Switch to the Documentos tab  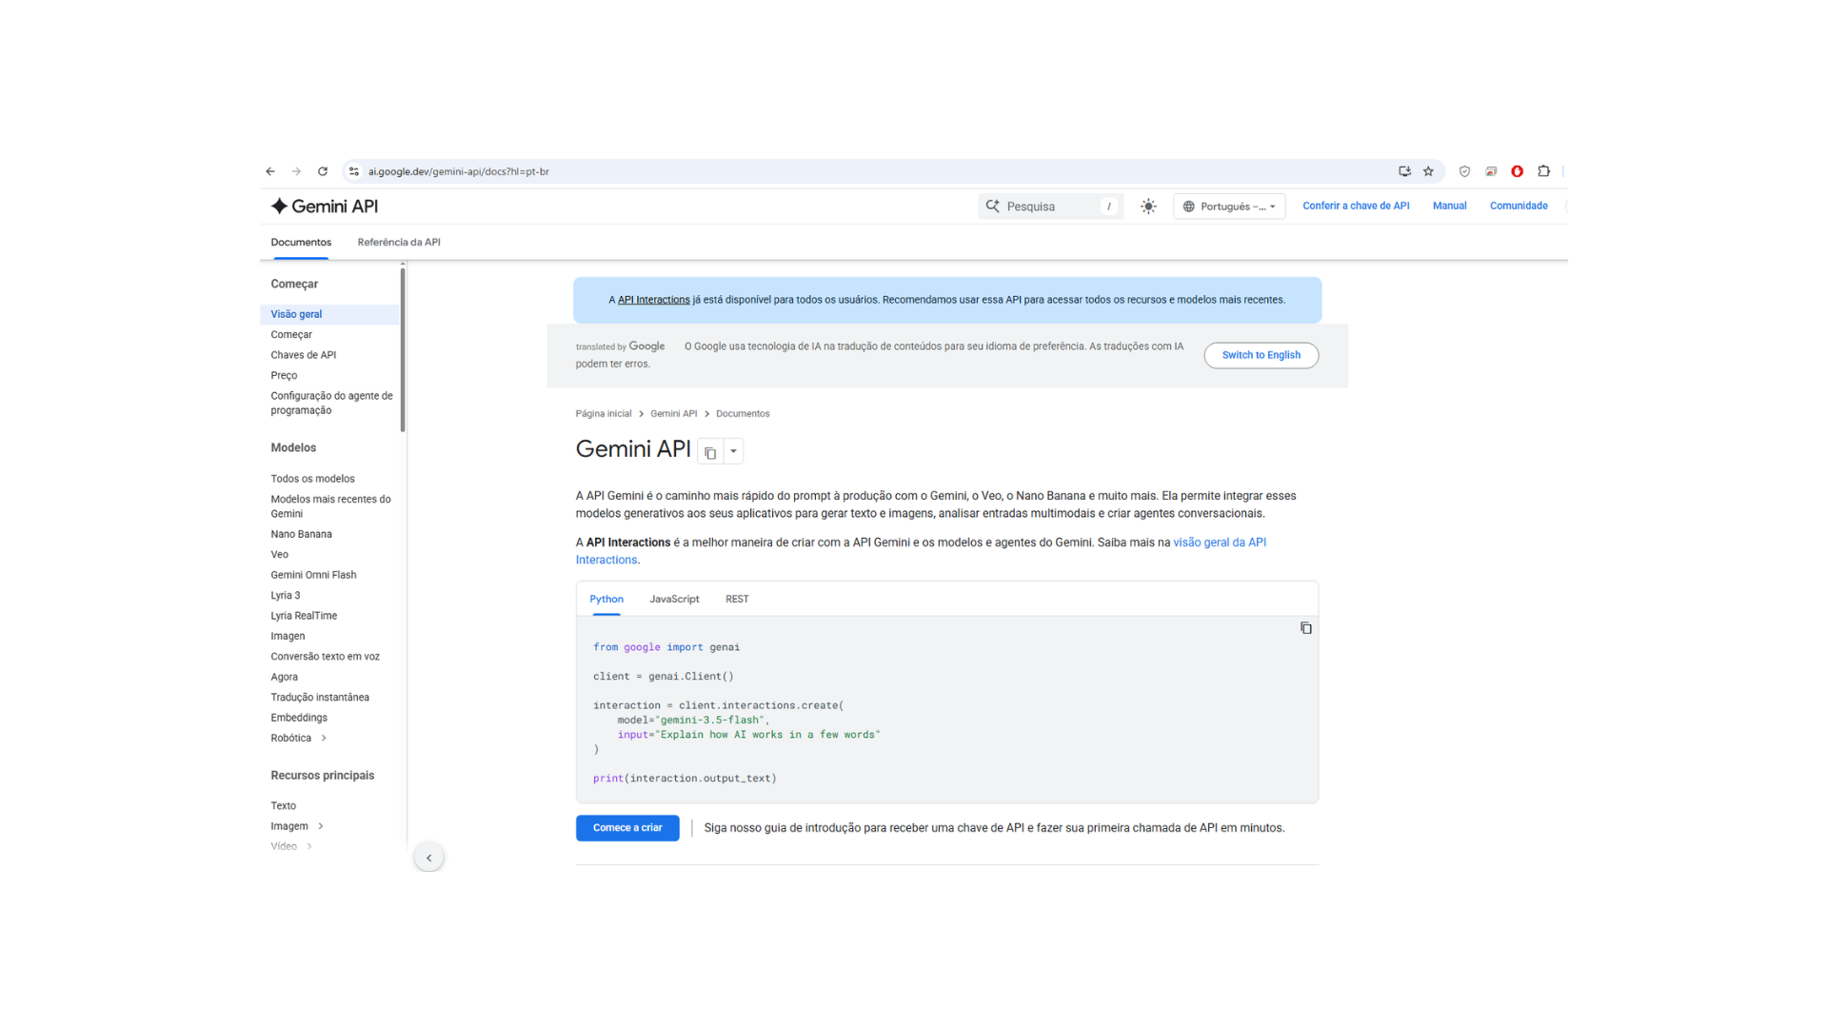coord(301,243)
